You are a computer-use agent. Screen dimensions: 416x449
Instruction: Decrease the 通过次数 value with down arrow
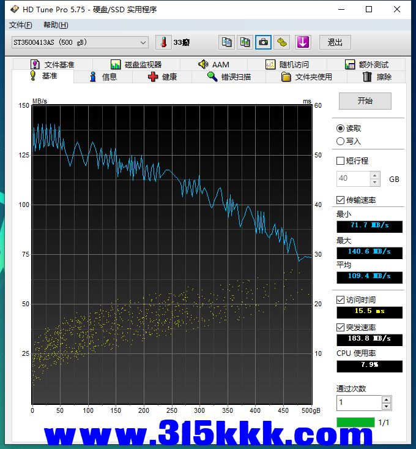coord(386,406)
